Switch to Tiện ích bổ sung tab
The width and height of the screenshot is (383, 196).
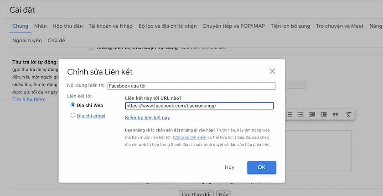(290, 26)
